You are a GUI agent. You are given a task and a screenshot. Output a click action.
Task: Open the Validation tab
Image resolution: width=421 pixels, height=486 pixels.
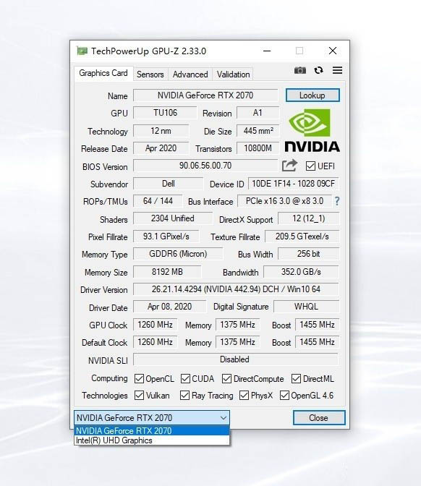[233, 74]
